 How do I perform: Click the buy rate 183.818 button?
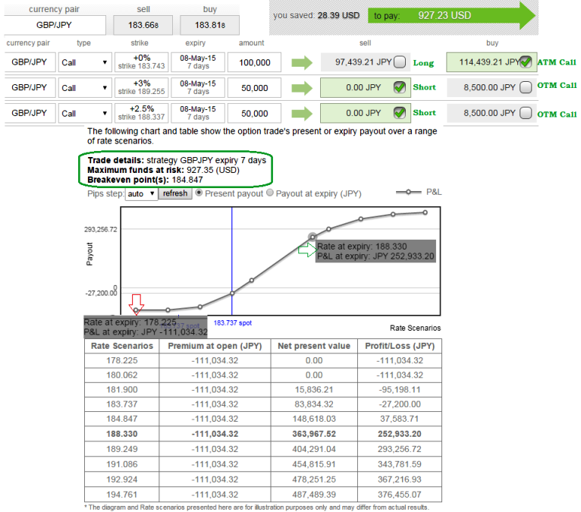pos(210,25)
